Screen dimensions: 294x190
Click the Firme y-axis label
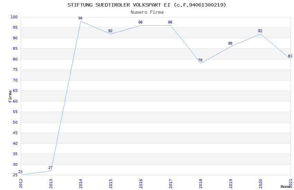[x=10, y=96]
